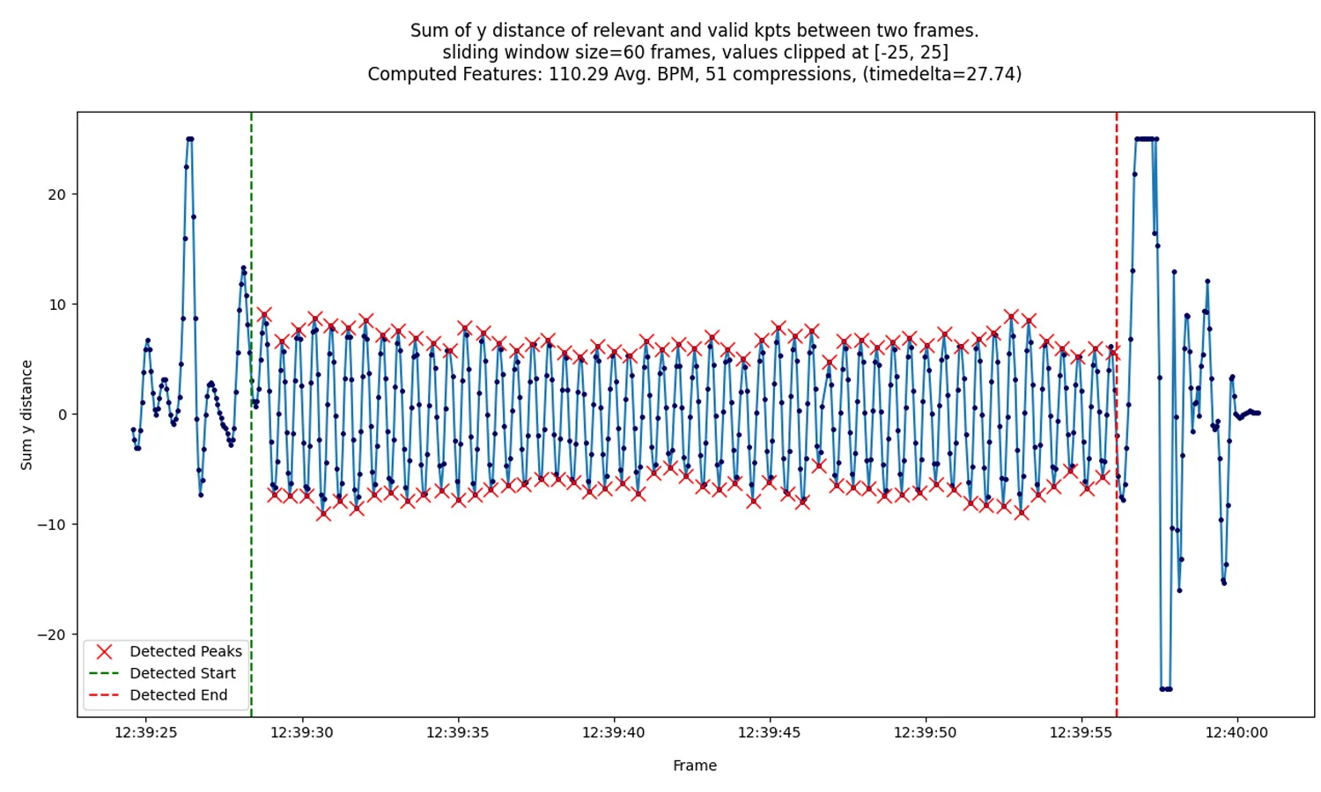This screenshot has width=1321, height=792.
Task: Click the red X peak marker icon in legend
Action: 104,651
